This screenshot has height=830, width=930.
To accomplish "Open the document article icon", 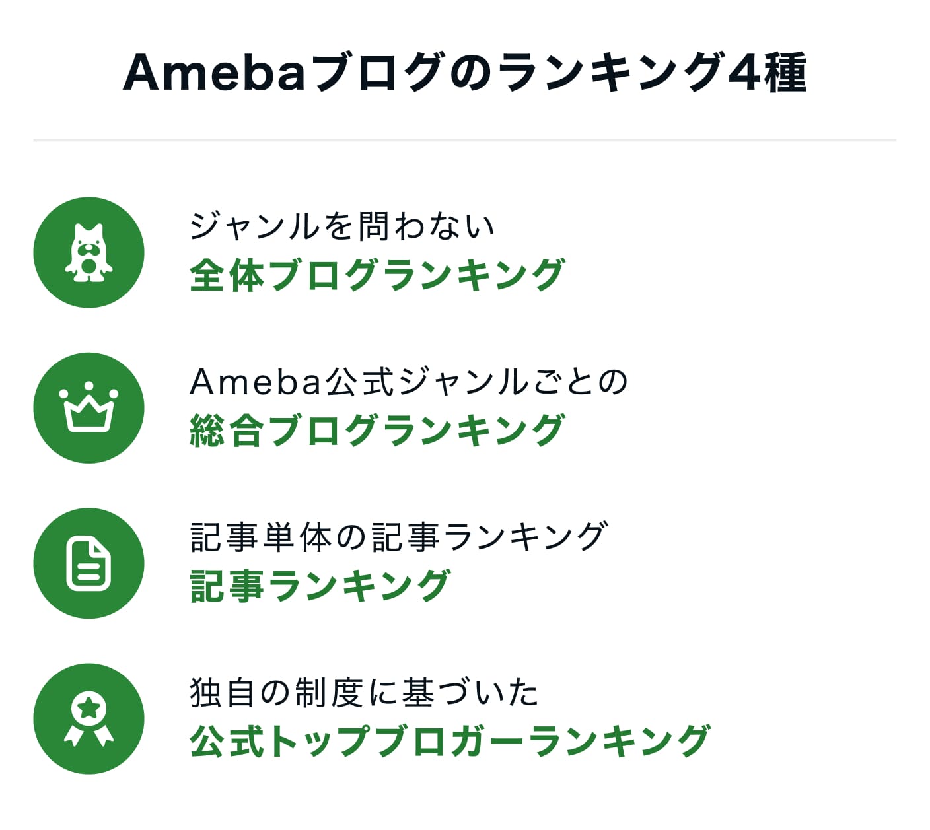I will (x=89, y=563).
